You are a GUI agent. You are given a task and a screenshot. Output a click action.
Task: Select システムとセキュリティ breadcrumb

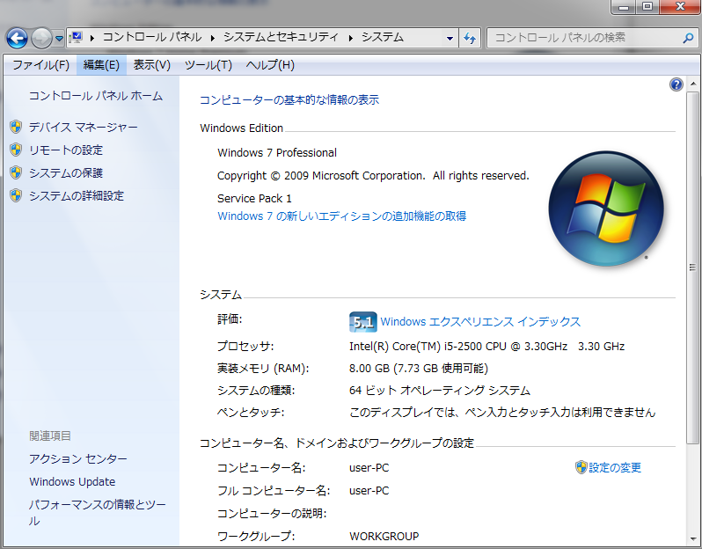pos(281,37)
